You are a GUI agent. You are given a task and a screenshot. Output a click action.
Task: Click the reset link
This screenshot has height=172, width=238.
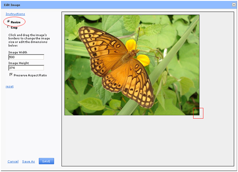(9, 86)
